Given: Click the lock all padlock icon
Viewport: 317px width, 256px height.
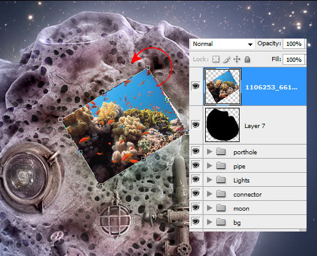Looking at the screenshot, I should click(x=248, y=59).
